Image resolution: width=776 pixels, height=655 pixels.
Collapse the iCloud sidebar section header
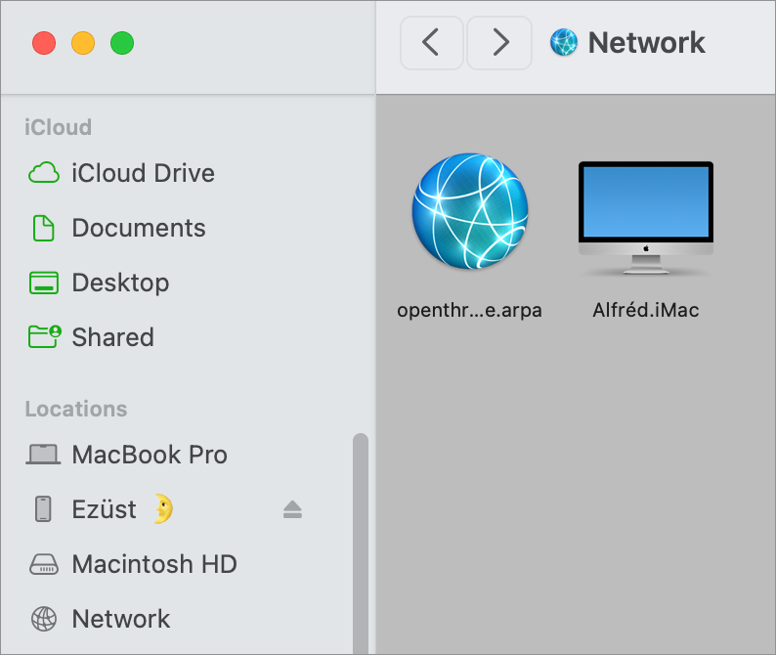tap(59, 127)
